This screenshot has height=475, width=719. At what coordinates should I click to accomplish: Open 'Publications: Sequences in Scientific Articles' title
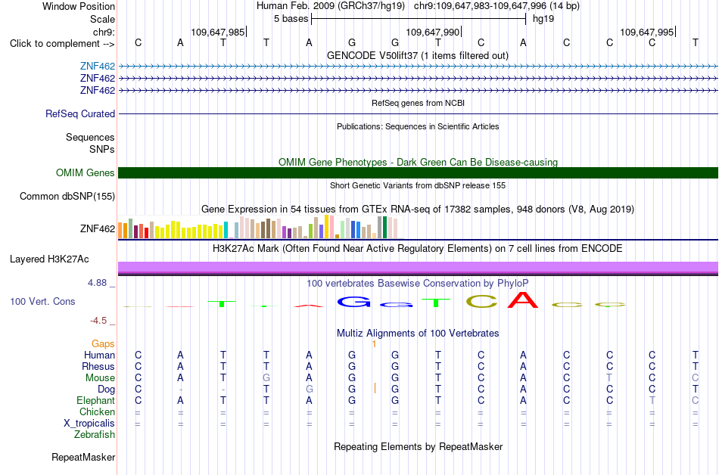(x=418, y=126)
